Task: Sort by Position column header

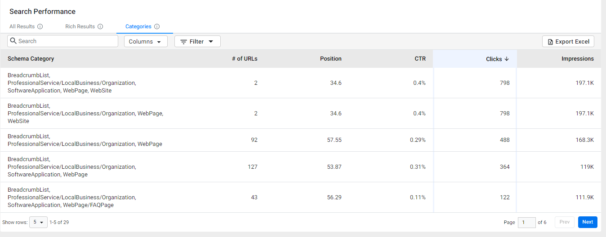Action: (331, 59)
